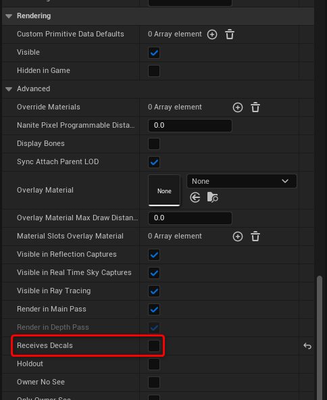Click the details panel vertical scrollbar
The height and width of the screenshot is (400, 327).
tap(320, 338)
